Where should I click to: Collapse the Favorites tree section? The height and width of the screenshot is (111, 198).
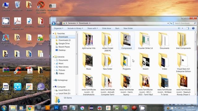pos(54,34)
